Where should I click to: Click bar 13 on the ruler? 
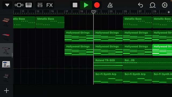point(38,11)
